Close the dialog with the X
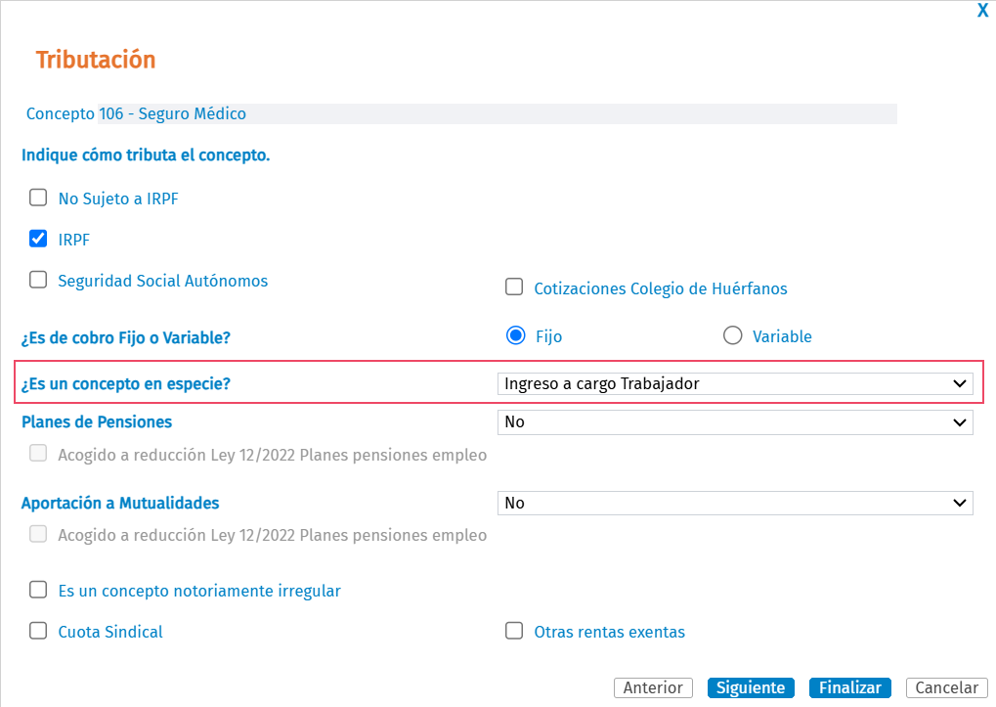The height and width of the screenshot is (707, 996). [982, 11]
